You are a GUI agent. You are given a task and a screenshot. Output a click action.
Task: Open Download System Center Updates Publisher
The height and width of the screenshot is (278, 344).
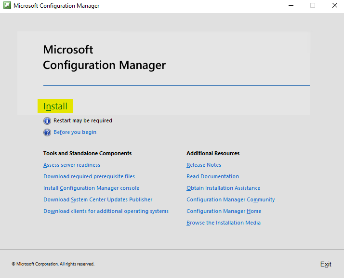[98, 200]
